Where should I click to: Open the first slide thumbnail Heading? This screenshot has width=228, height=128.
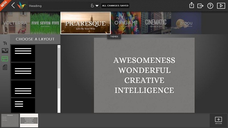coord(10,121)
